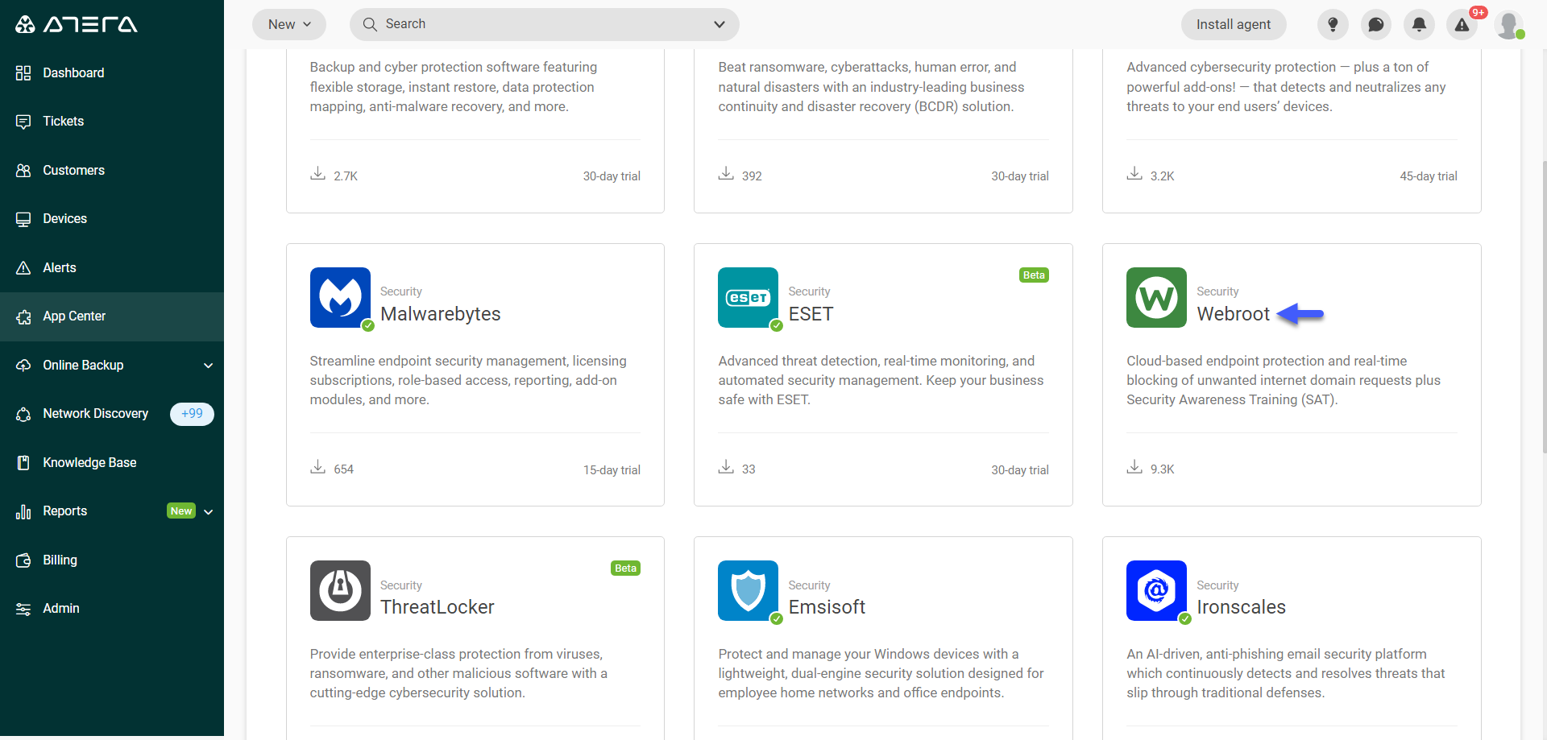This screenshot has width=1547, height=740.
Task: Click the Network Discovery icon
Action: [23, 414]
